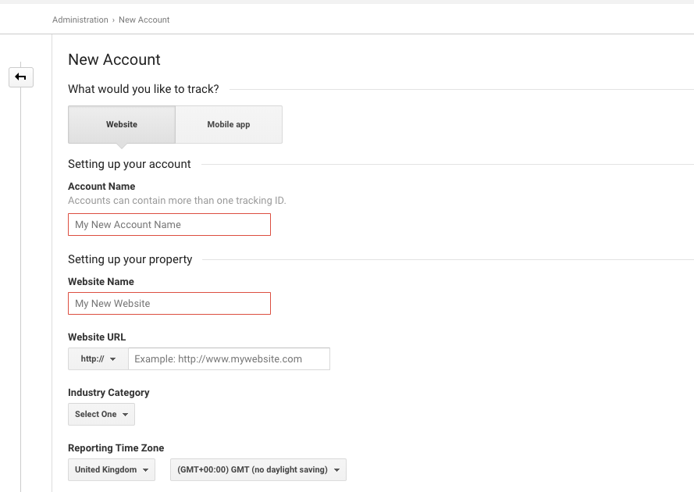Image resolution: width=694 pixels, height=492 pixels.
Task: Open the Administration breadcrumb link
Action: [80, 20]
